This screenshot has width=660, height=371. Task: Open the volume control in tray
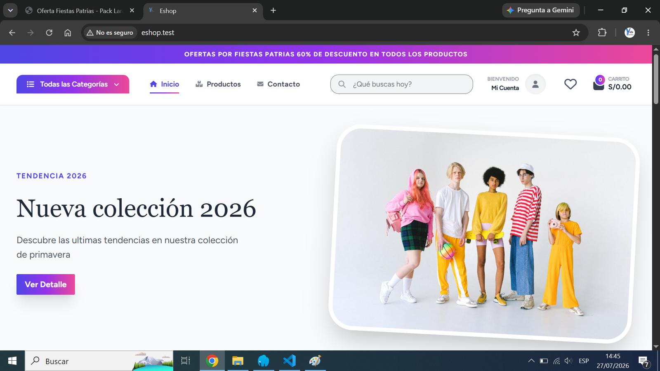(x=568, y=361)
